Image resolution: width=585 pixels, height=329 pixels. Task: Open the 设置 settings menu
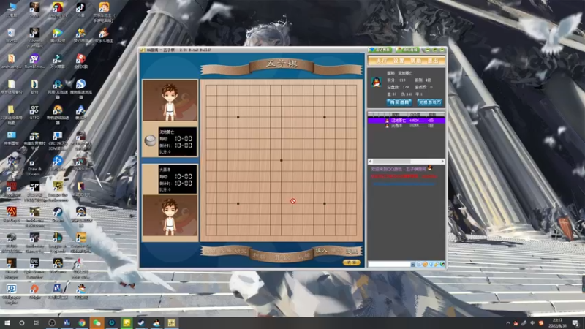coord(399,61)
